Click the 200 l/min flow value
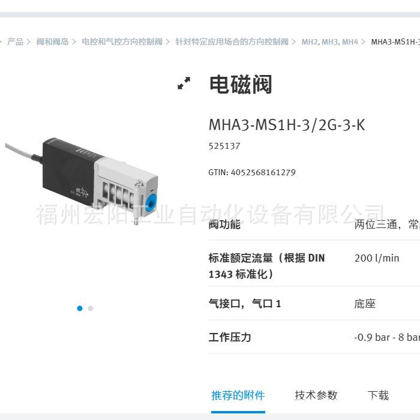420x420 pixels. (x=377, y=258)
